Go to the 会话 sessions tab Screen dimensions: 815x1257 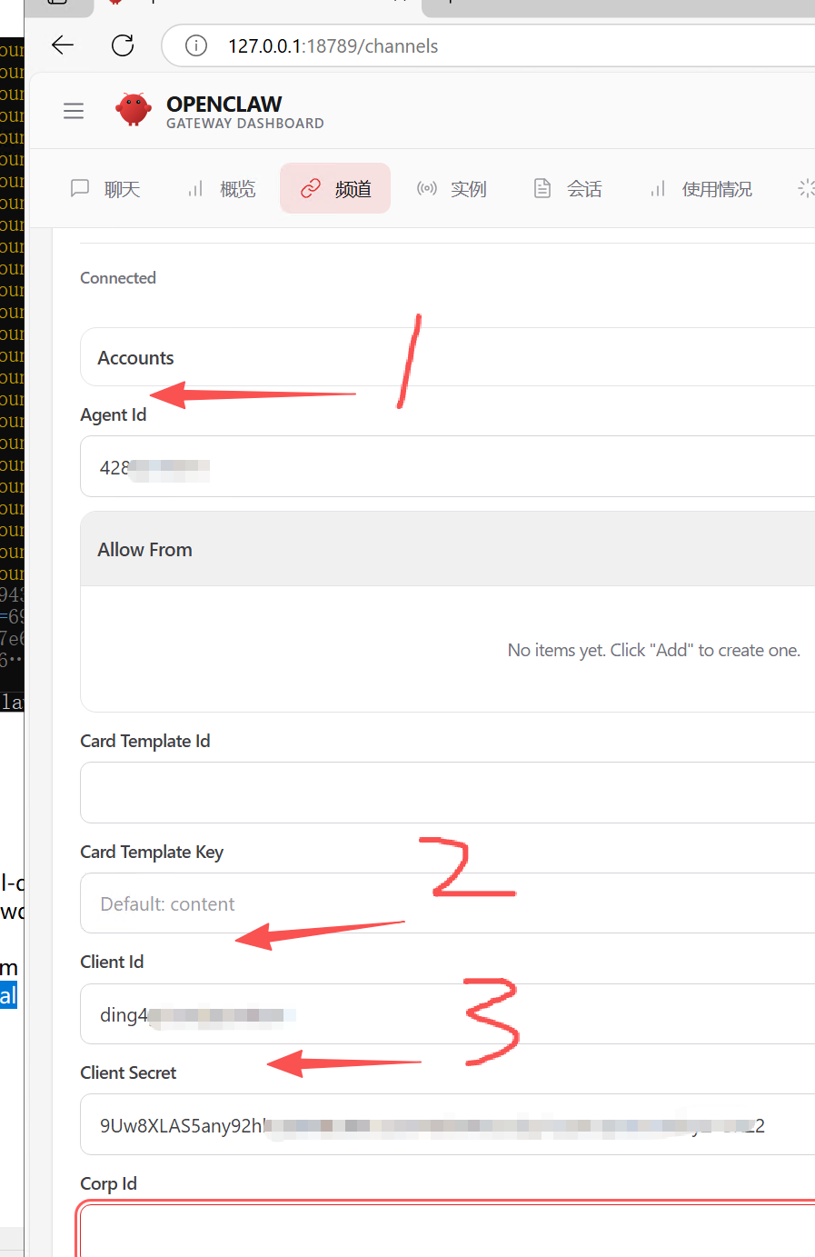tap(568, 188)
